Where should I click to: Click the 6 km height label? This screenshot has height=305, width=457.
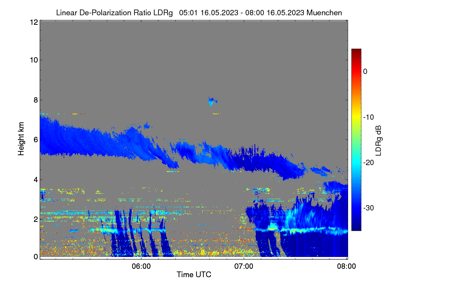tap(35, 140)
